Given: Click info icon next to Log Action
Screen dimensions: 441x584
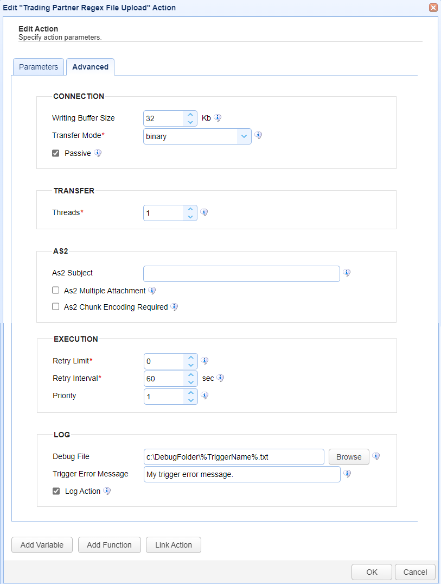Looking at the screenshot, I should coord(107,491).
